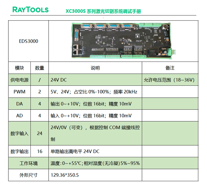
Task: Click the '供电电源' row label
Action: (19, 80)
